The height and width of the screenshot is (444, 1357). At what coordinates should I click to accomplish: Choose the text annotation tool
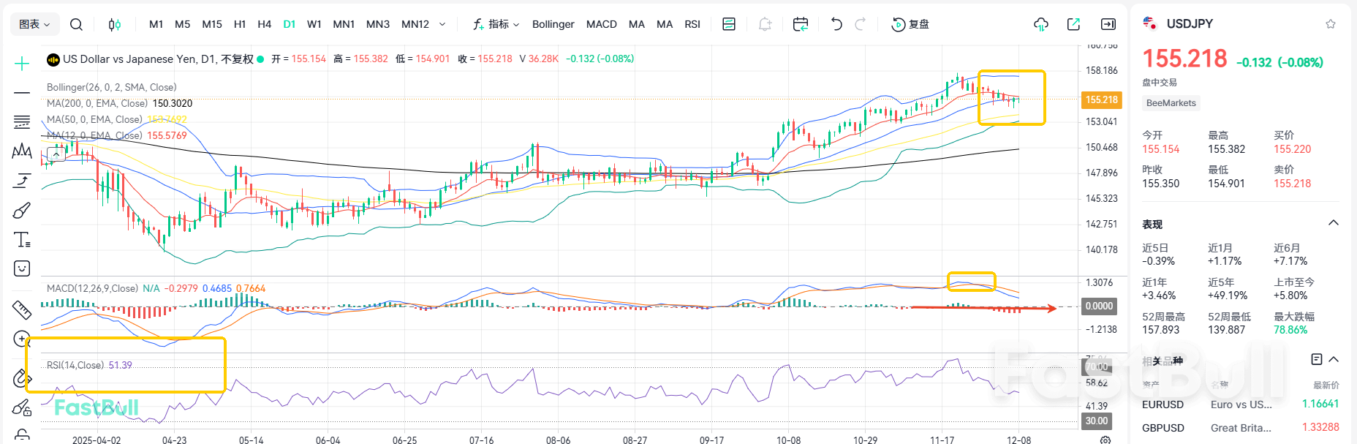click(22, 240)
